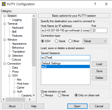Click the PuTTY icon in title bar
This screenshot has height=110, width=112.
(4, 4)
